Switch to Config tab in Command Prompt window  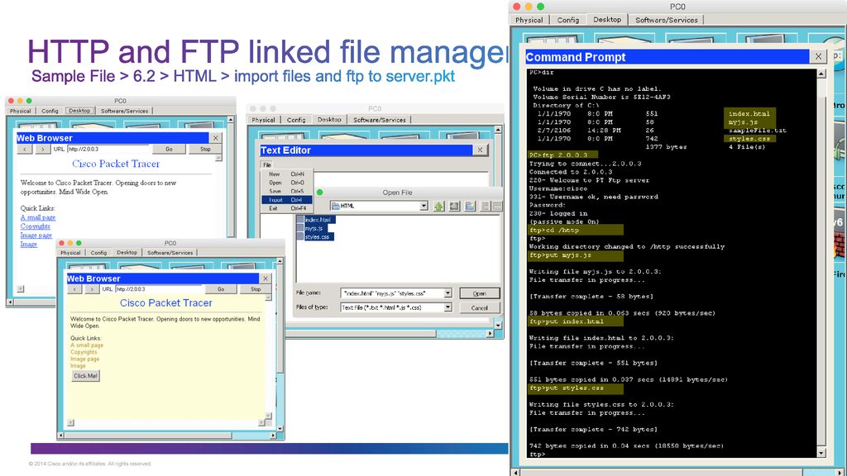point(567,20)
